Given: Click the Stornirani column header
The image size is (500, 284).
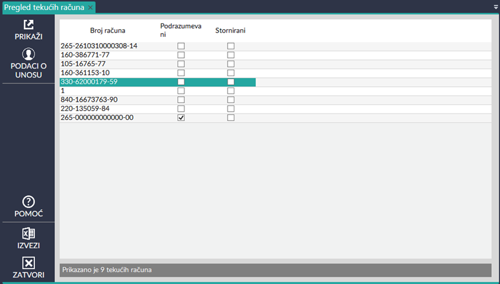Looking at the screenshot, I should tap(230, 31).
